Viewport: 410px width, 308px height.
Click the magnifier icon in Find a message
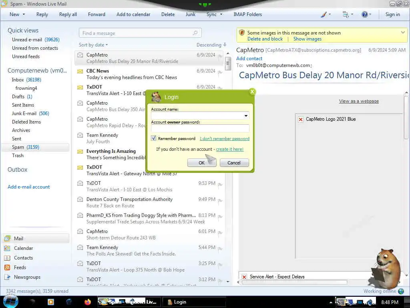point(195,33)
